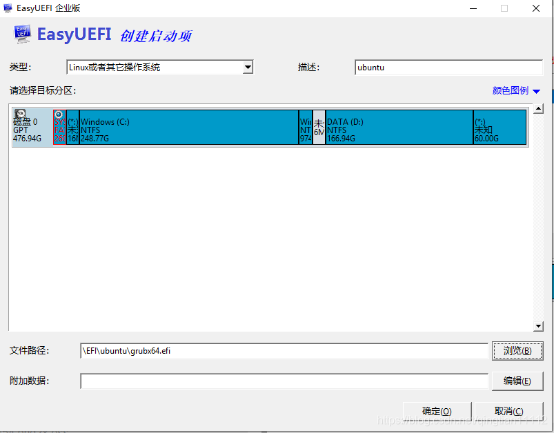Select the DATA (D:) NTFS 166.94G partition
The width and height of the screenshot is (554, 433).
(399, 127)
